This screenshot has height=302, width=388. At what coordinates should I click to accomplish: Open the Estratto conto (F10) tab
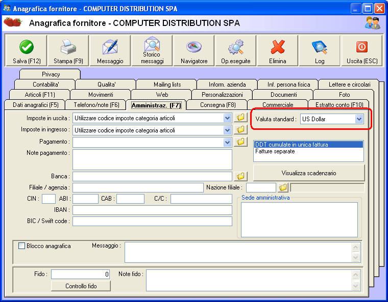[x=339, y=105]
